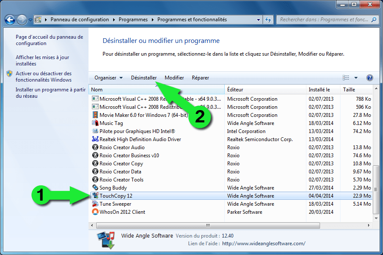
Task: Sort by the Installé le column header
Action: (323, 90)
